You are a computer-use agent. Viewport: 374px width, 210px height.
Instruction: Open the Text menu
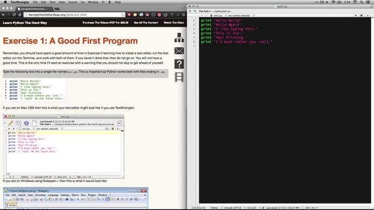pyautogui.click(x=52, y=2)
